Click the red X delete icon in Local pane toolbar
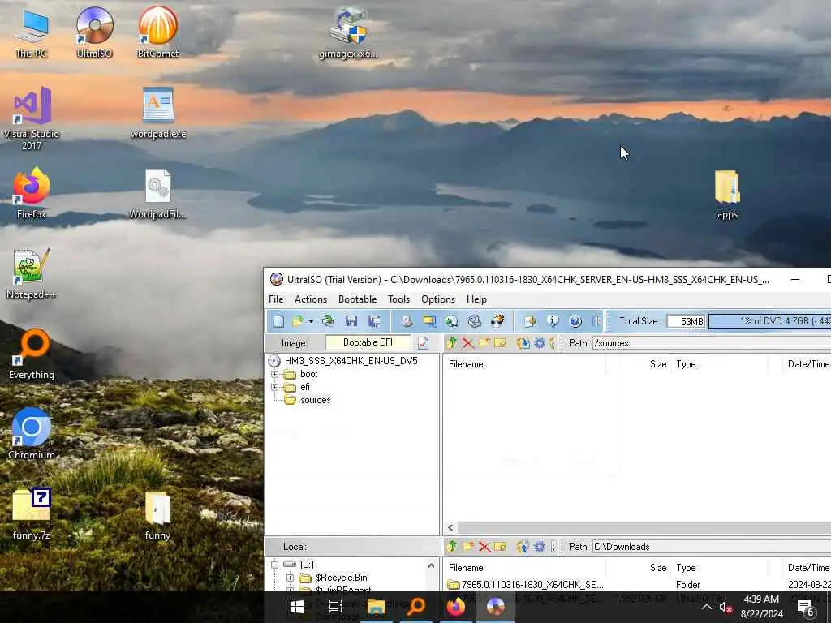Viewport: 831px width, 623px height. (x=484, y=546)
